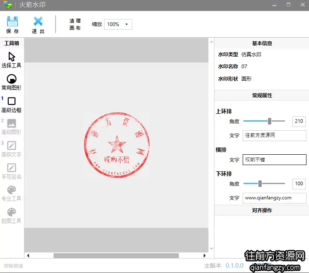Viewport: 309px width, 273px height.
Task: Click status text 准备就绪
Action: point(13,266)
